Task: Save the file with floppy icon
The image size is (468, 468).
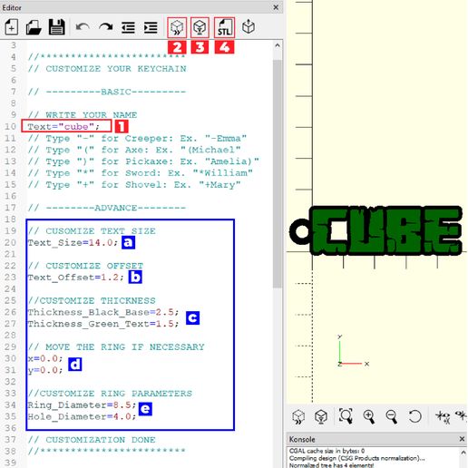Action: 56,27
